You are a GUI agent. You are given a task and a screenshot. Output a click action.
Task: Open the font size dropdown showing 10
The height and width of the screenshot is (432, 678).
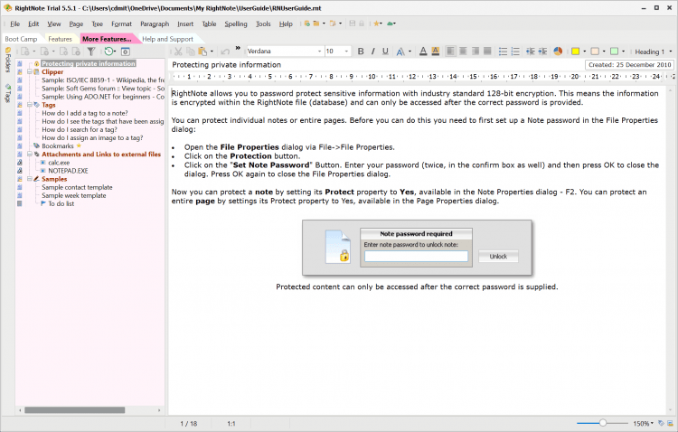(x=346, y=52)
